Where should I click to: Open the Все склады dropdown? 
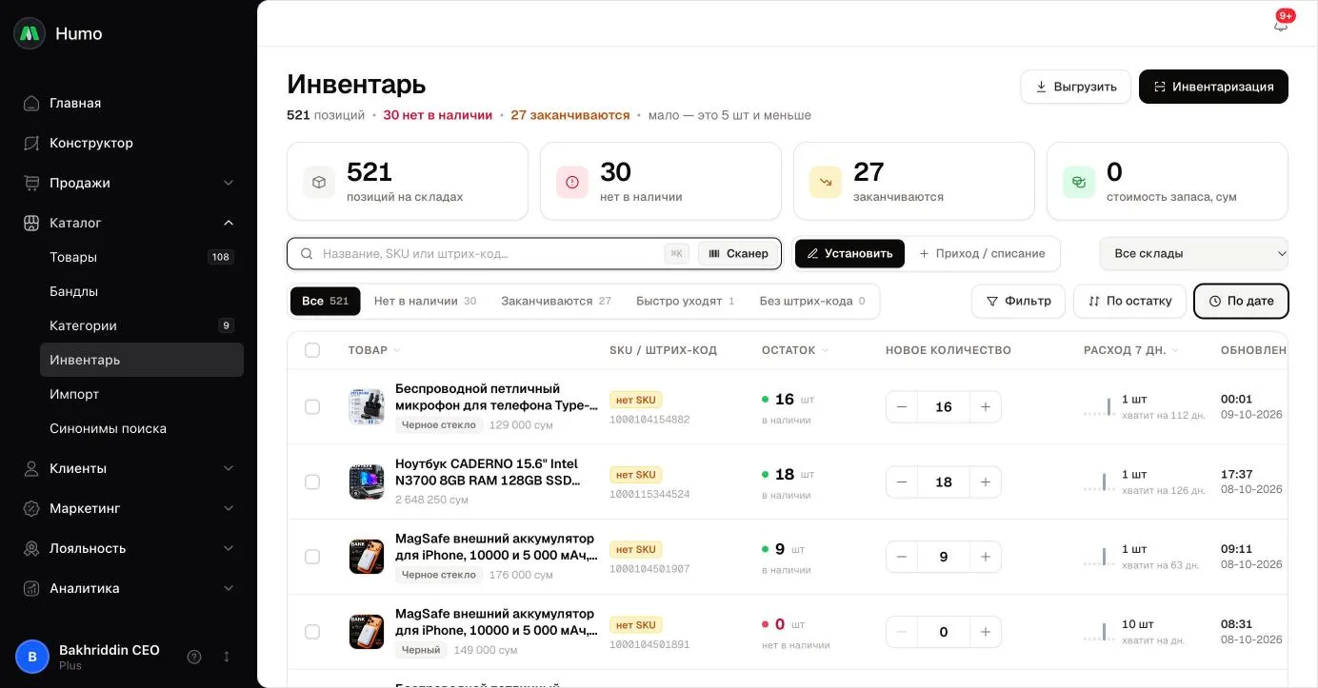click(1194, 253)
